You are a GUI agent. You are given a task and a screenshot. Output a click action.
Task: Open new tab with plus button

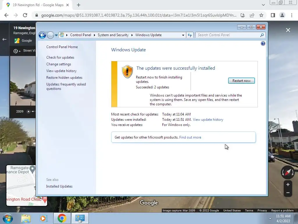(79, 5)
